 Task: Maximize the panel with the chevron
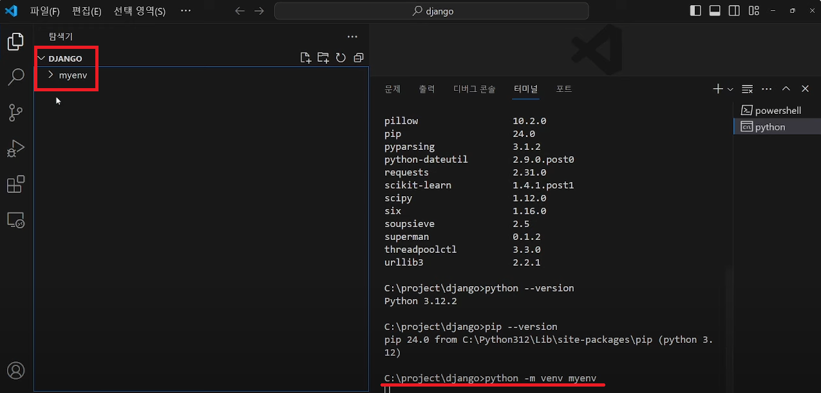click(x=786, y=89)
